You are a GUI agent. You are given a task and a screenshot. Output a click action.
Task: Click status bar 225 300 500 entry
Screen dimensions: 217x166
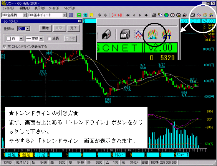tap(168, 163)
